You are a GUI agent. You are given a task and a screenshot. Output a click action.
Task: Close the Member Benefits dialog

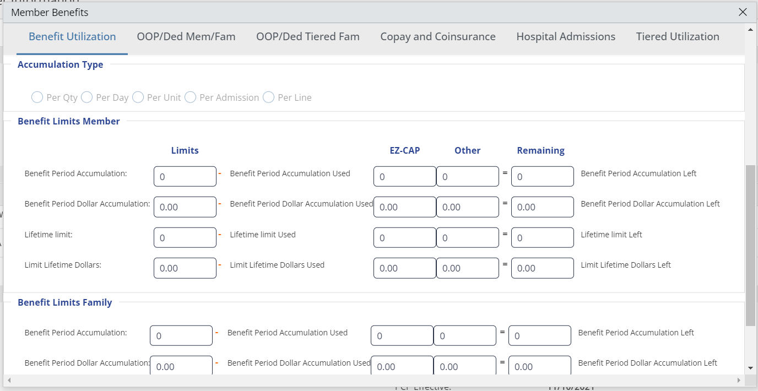(x=743, y=12)
